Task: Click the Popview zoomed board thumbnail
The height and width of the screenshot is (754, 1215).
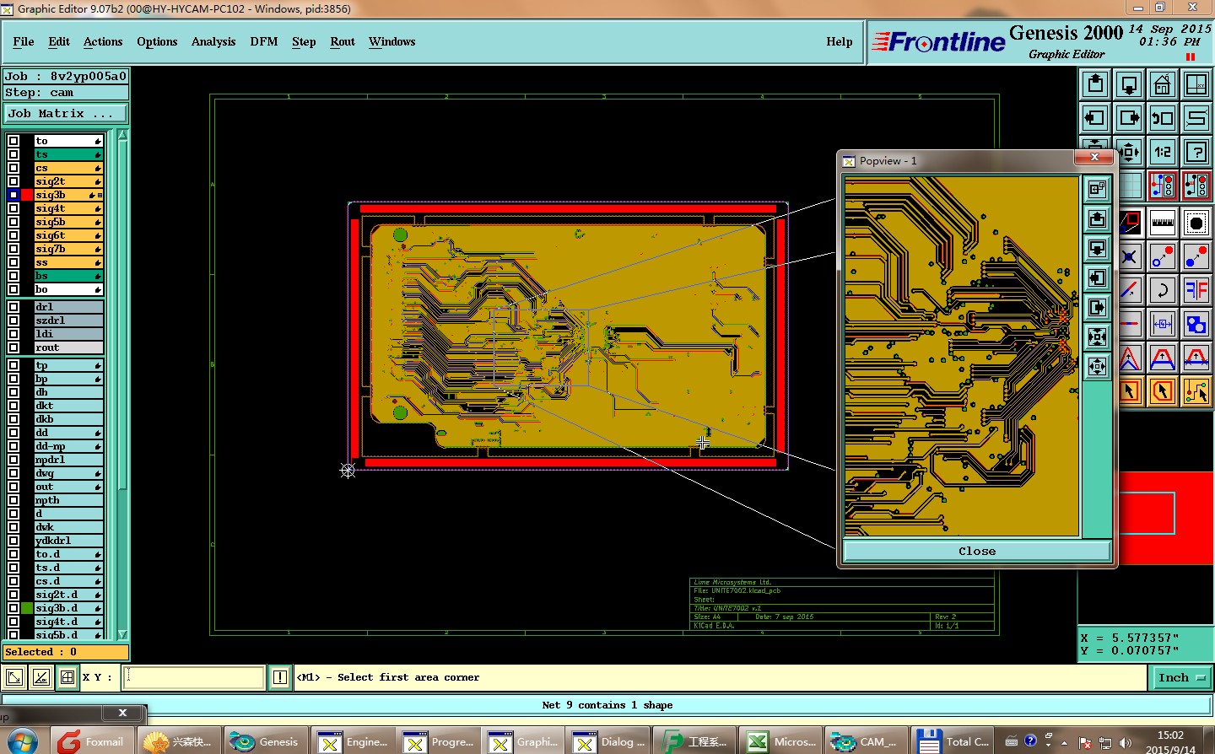Action: point(962,356)
